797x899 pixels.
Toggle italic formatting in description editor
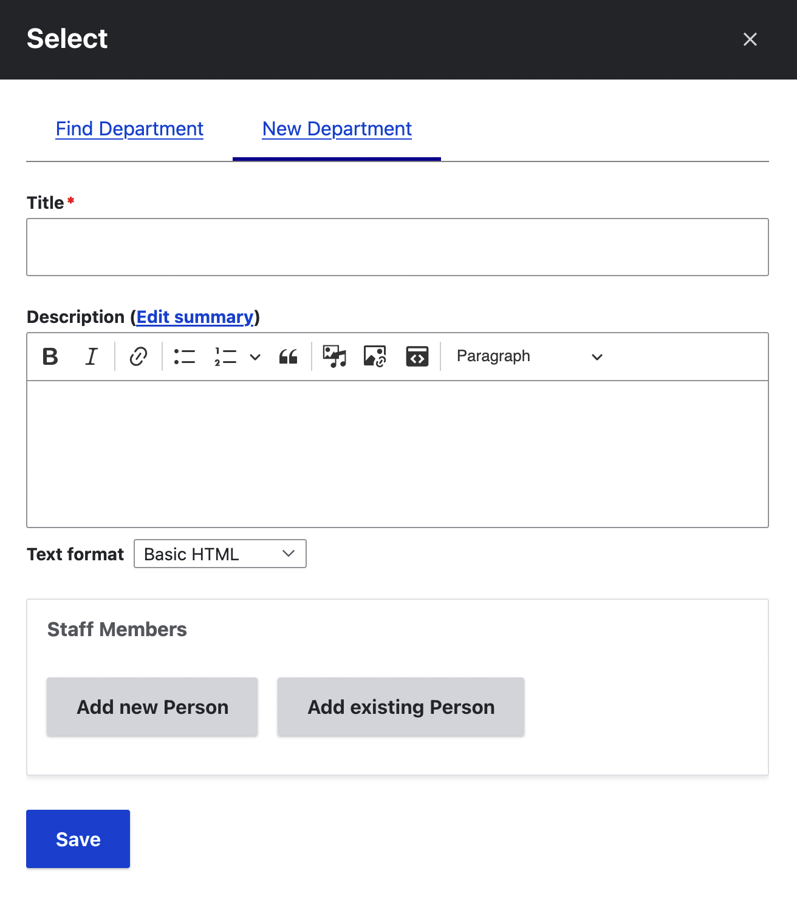pyautogui.click(x=91, y=356)
